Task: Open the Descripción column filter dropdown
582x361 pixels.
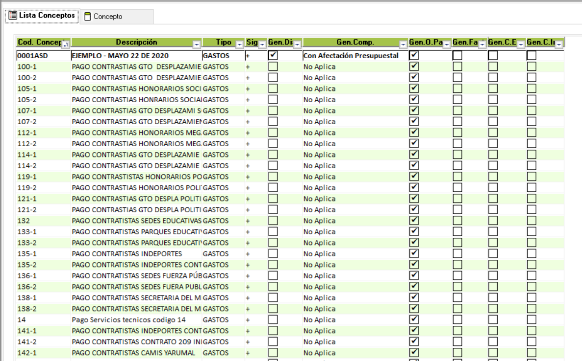Action: click(197, 45)
